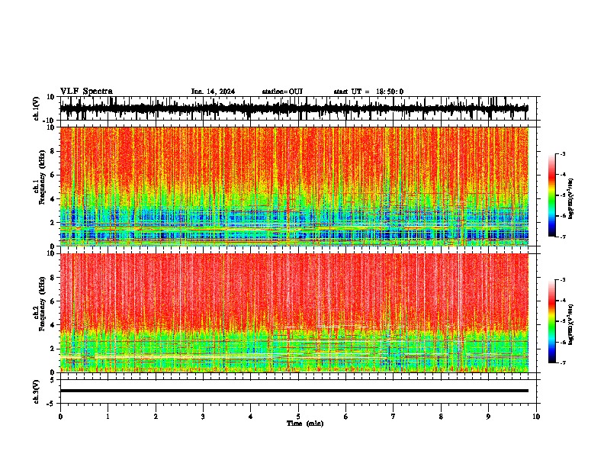
Task: Click the "ch.3(V)" axis label
Action: 36,391
